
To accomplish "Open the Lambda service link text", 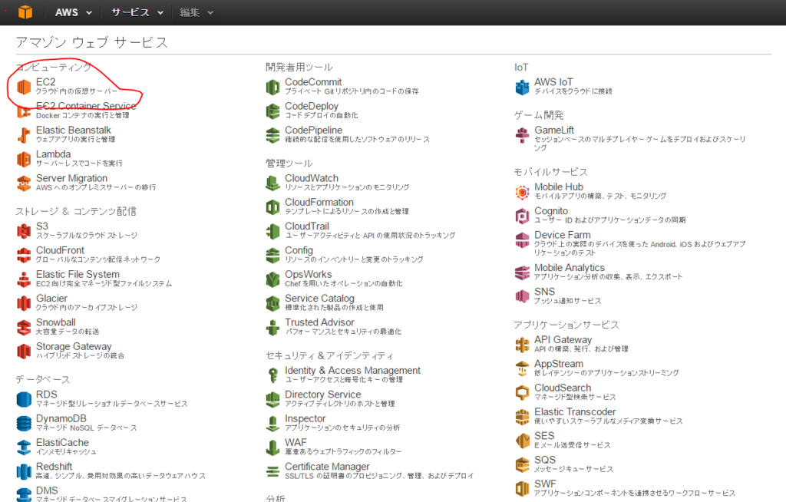I will (53, 154).
